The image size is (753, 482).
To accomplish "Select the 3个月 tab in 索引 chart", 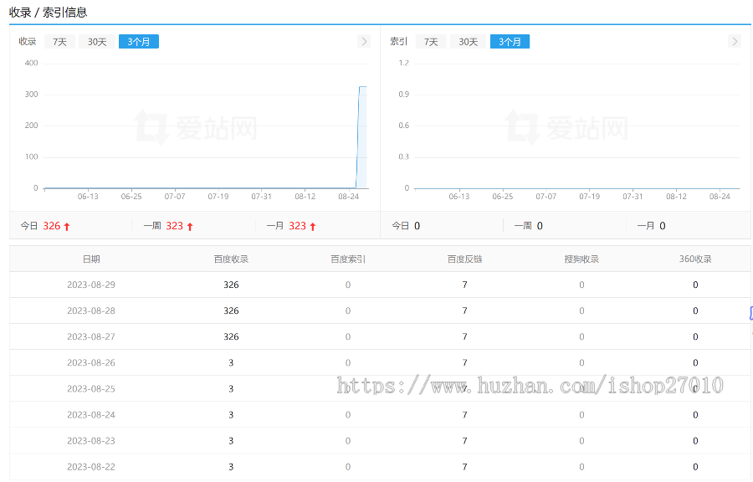I will tap(510, 42).
